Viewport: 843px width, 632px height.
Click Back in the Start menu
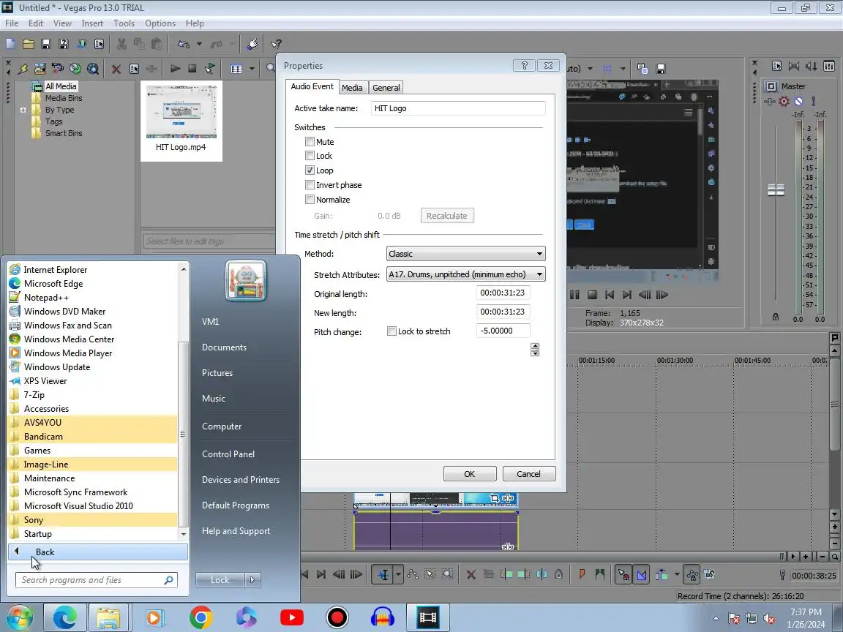pos(98,552)
